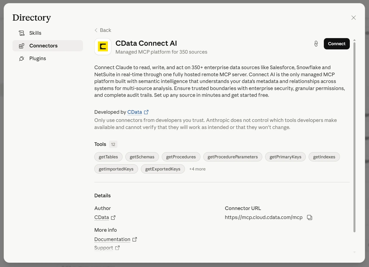Click the Plugins plug icon
Screen dimensions: 369x267
point(21,58)
